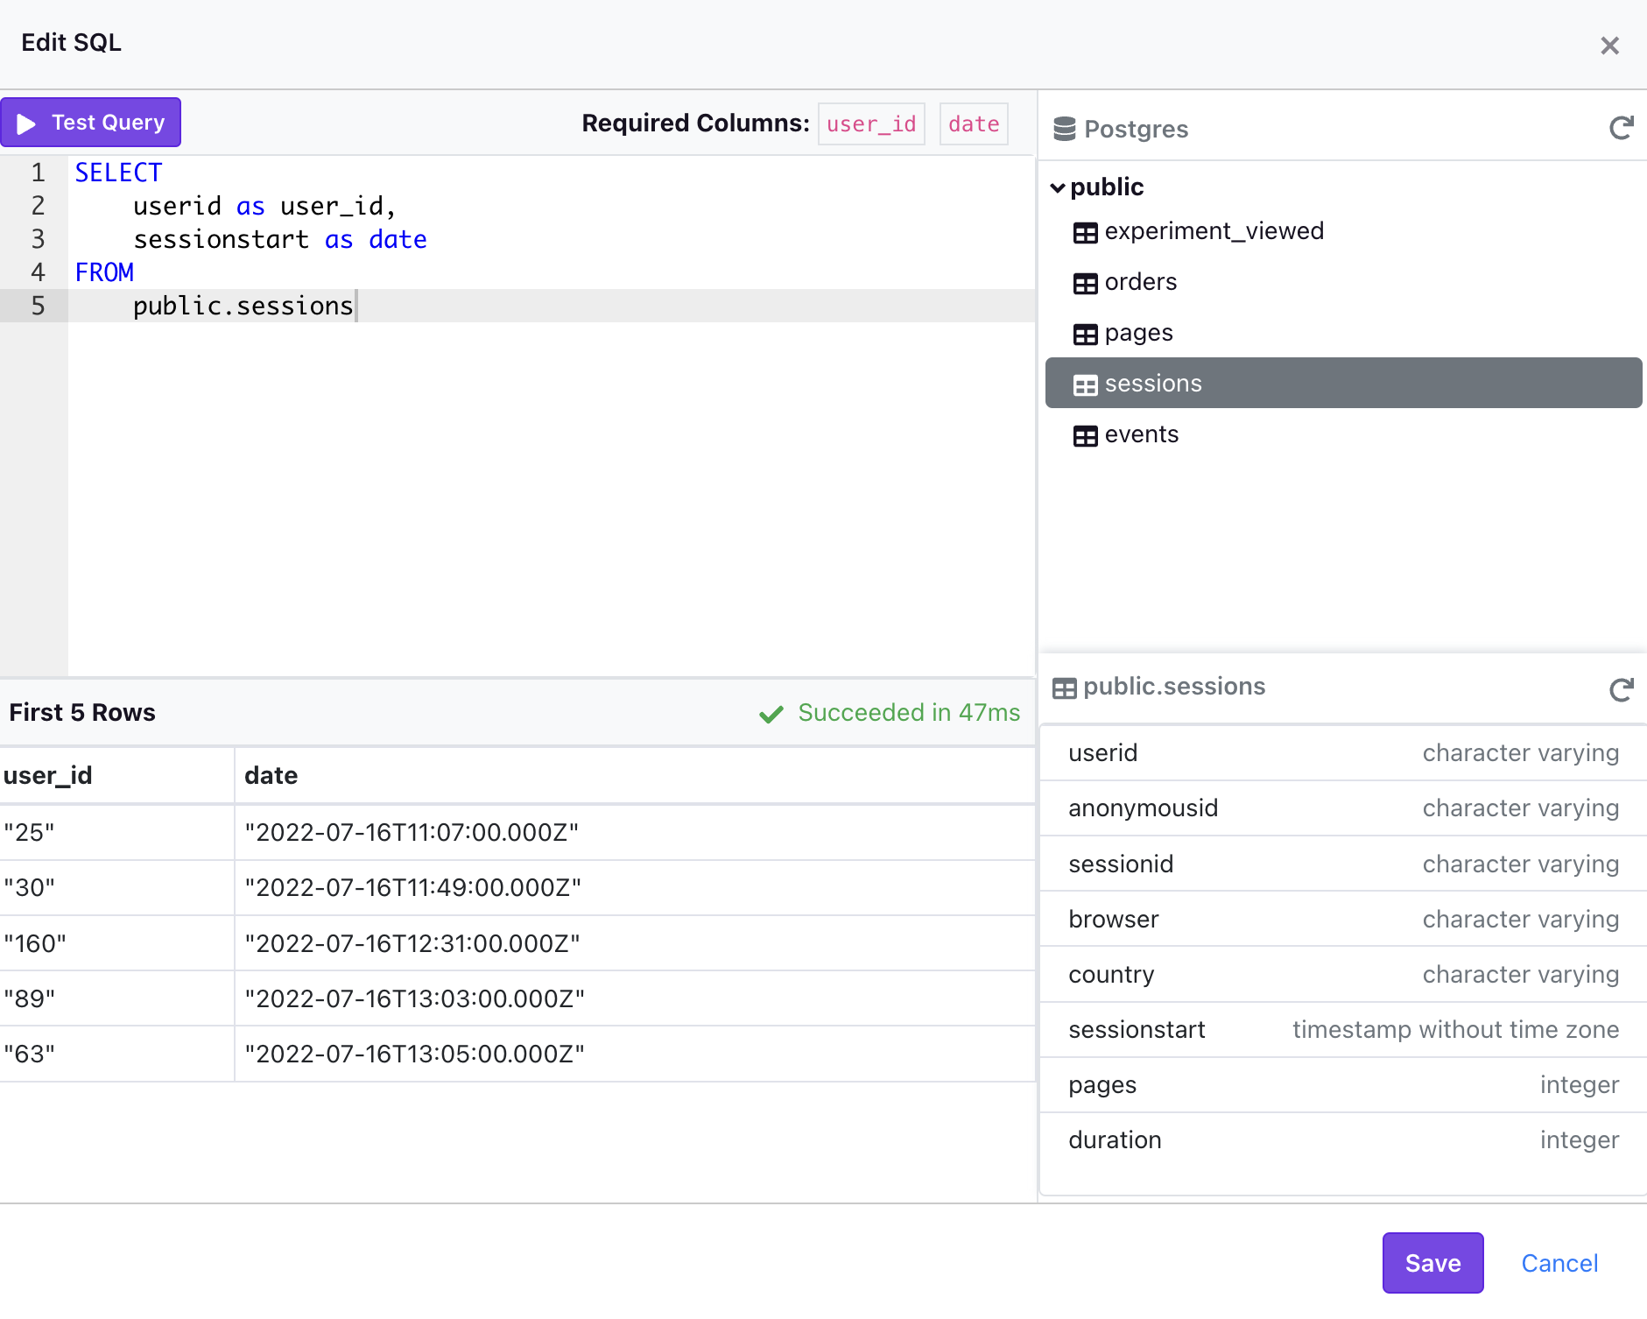Image resolution: width=1647 pixels, height=1319 pixels.
Task: Click the public.sessions panel title
Action: (1174, 687)
